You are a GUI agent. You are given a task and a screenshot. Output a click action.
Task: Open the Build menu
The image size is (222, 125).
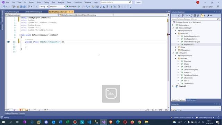(39, 2)
